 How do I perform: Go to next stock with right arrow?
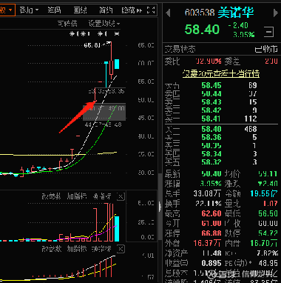click(x=276, y=13)
